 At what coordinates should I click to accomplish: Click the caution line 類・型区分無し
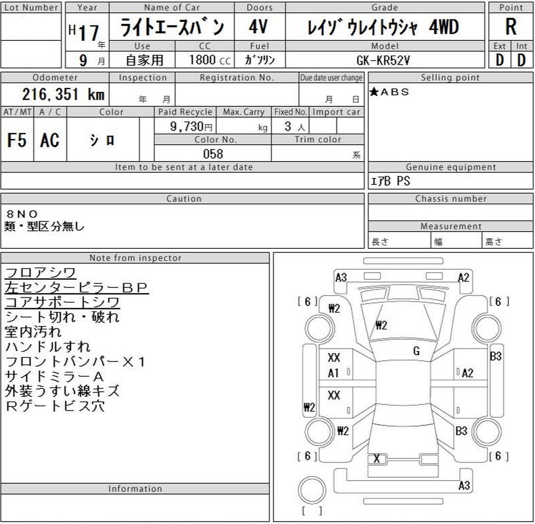pyautogui.click(x=44, y=226)
